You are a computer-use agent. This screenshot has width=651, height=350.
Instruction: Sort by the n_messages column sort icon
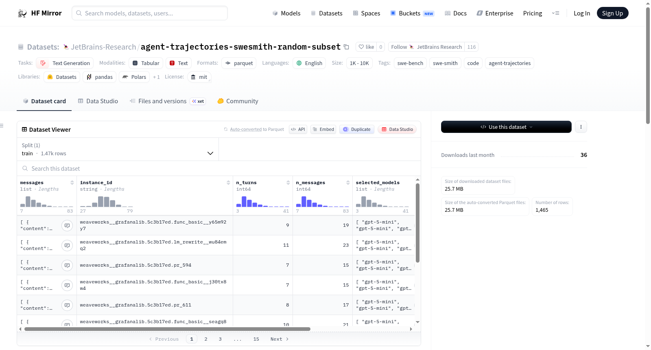(x=348, y=183)
